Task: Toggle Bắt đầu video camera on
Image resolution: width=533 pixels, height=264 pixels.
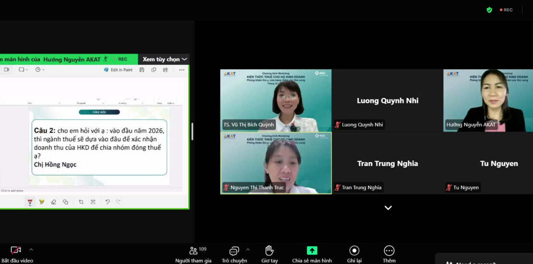Action: click(16, 251)
